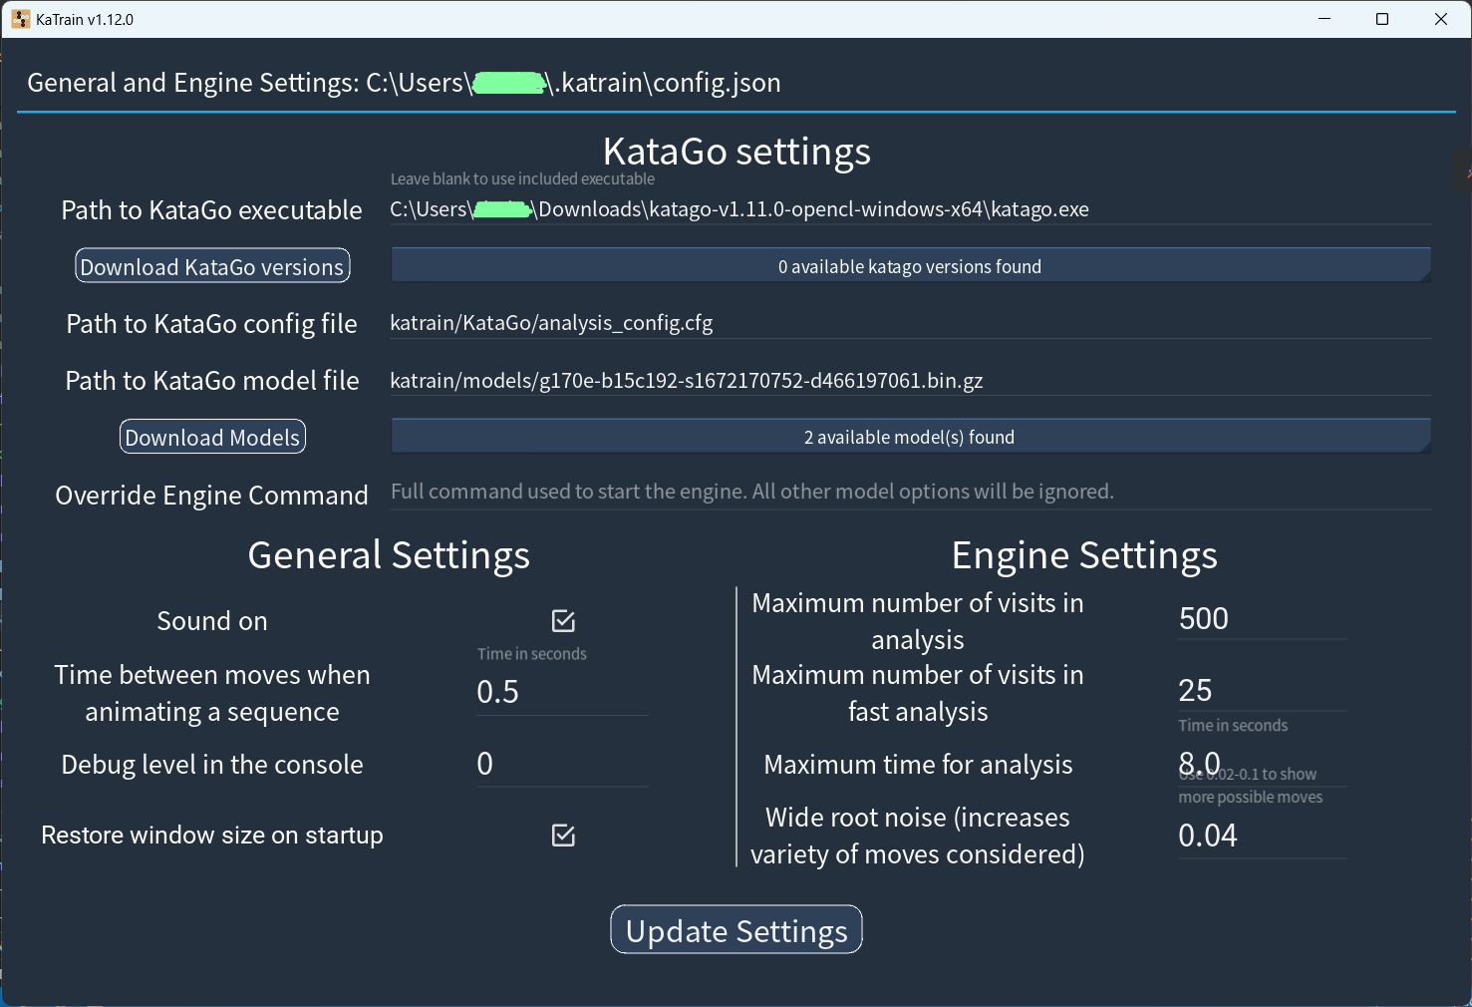Minimize the KaTrain window
The height and width of the screenshot is (1007, 1472).
pos(1325,19)
